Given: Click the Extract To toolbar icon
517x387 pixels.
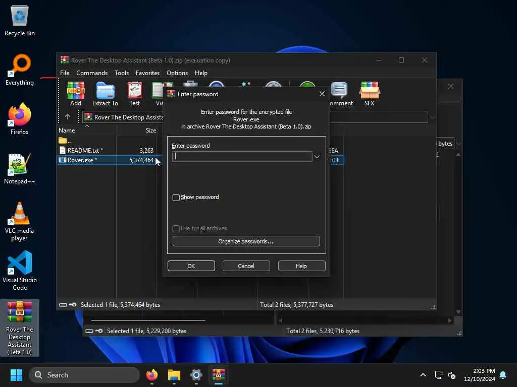Looking at the screenshot, I should coord(105,94).
